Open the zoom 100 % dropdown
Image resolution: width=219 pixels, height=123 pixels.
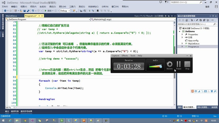click(x=13, y=108)
